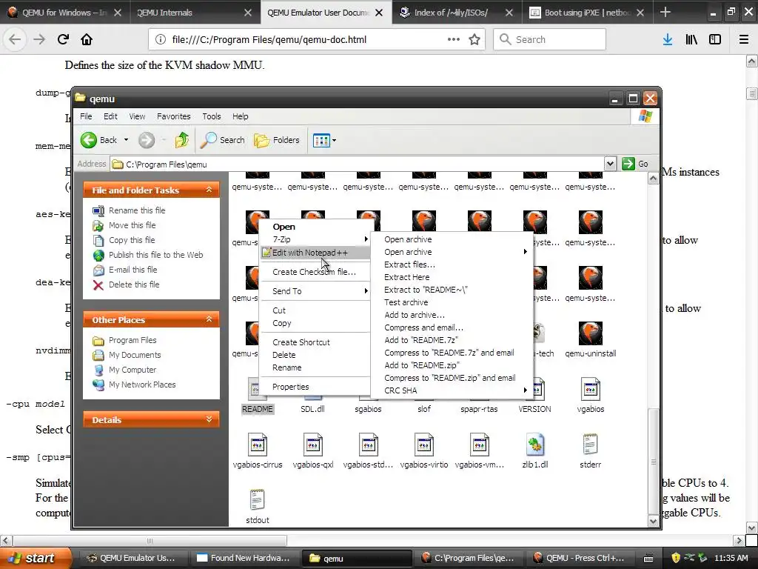The width and height of the screenshot is (758, 569).
Task: Open the address bar dropdown in qemu window
Action: 610,164
